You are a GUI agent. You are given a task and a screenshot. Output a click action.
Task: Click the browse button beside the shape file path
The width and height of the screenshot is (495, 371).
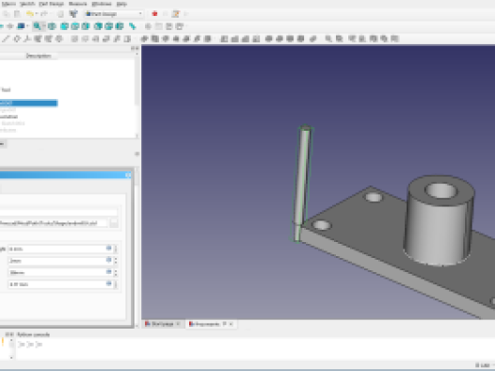point(114,223)
